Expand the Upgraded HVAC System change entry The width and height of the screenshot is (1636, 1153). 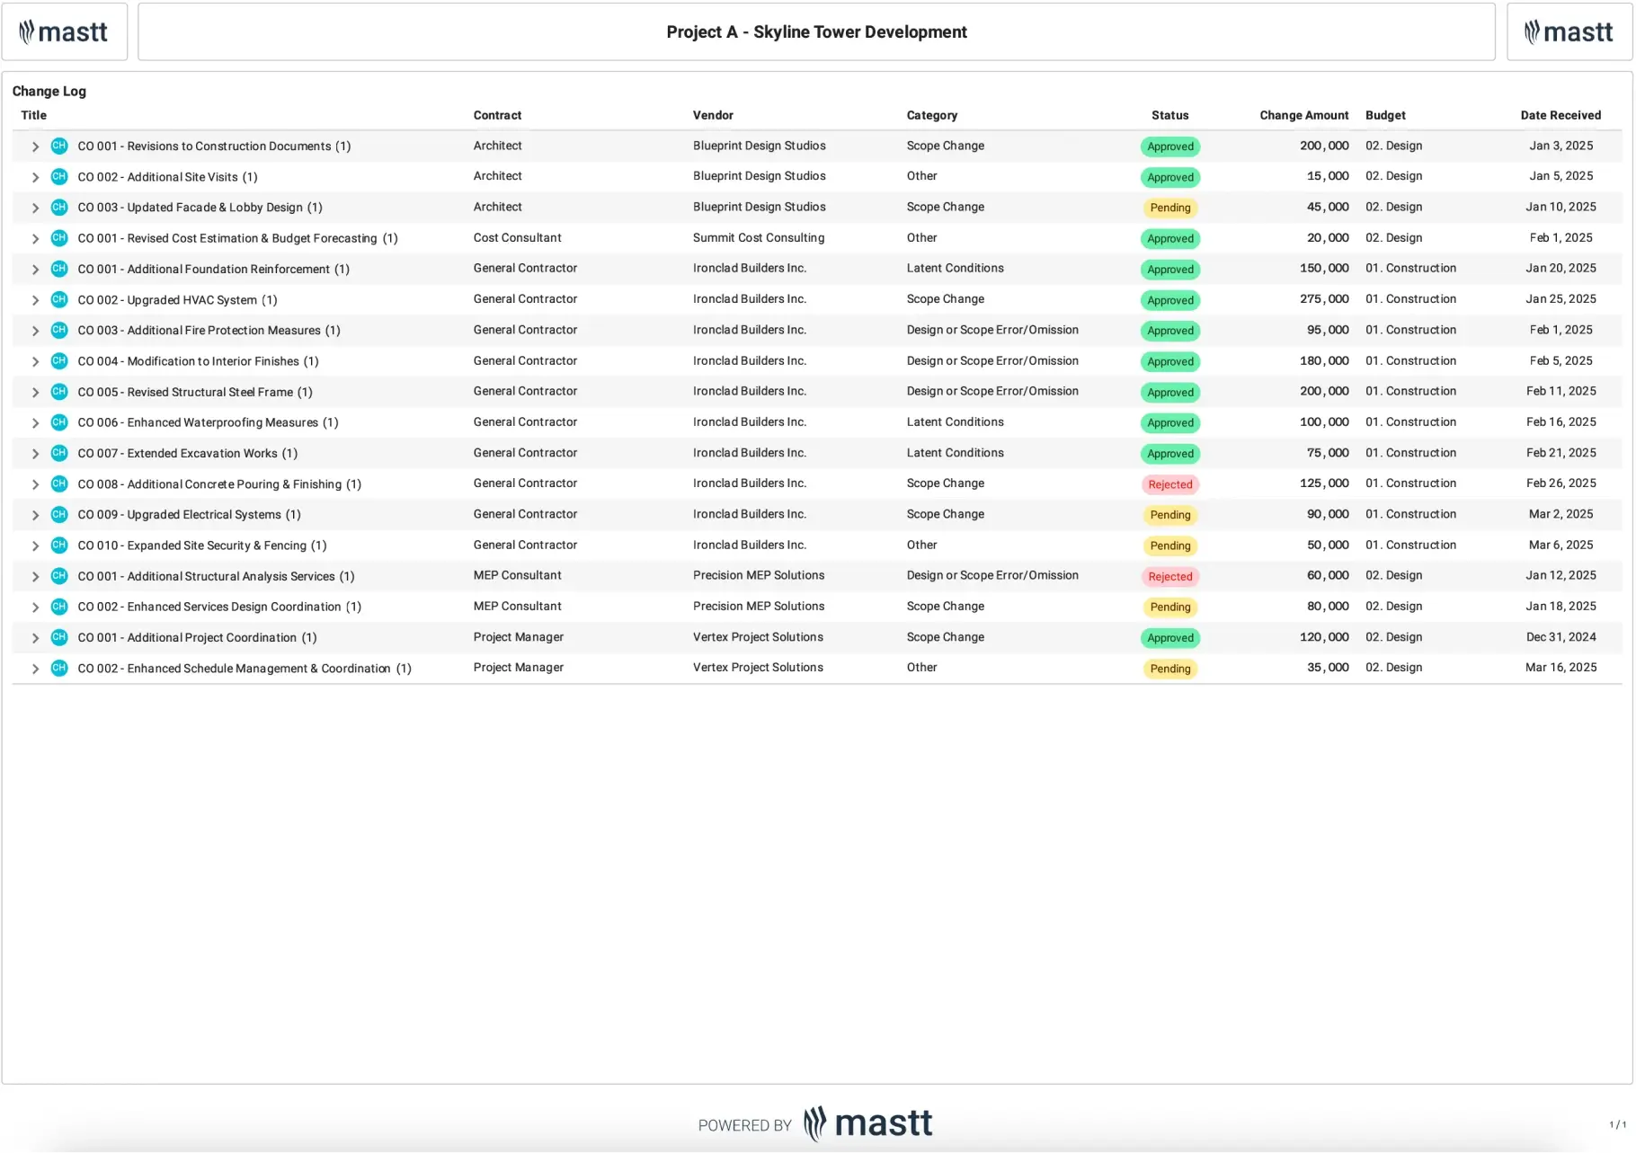(35, 299)
